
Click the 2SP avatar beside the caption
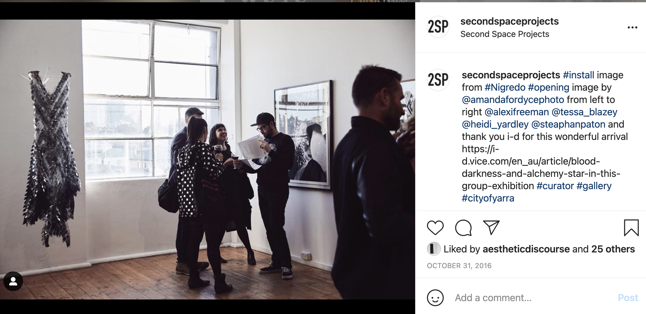tap(438, 80)
